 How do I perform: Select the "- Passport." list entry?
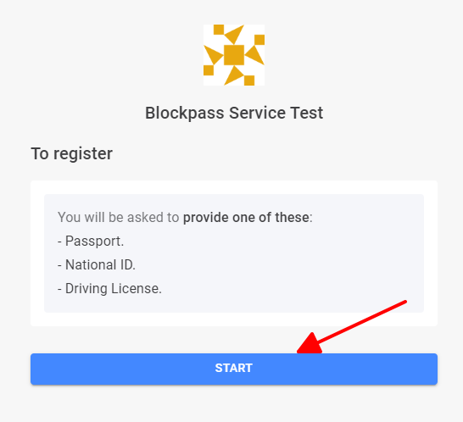pos(91,242)
